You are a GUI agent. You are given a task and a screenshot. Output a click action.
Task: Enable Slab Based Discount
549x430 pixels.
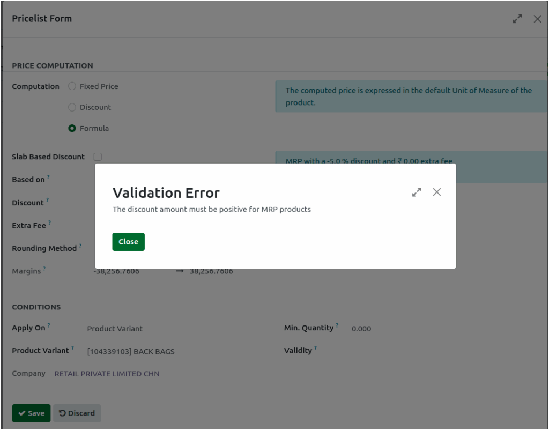click(x=98, y=157)
